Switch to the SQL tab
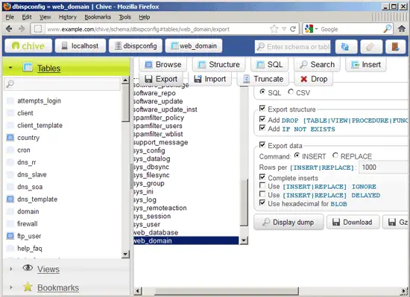 pos(269,65)
